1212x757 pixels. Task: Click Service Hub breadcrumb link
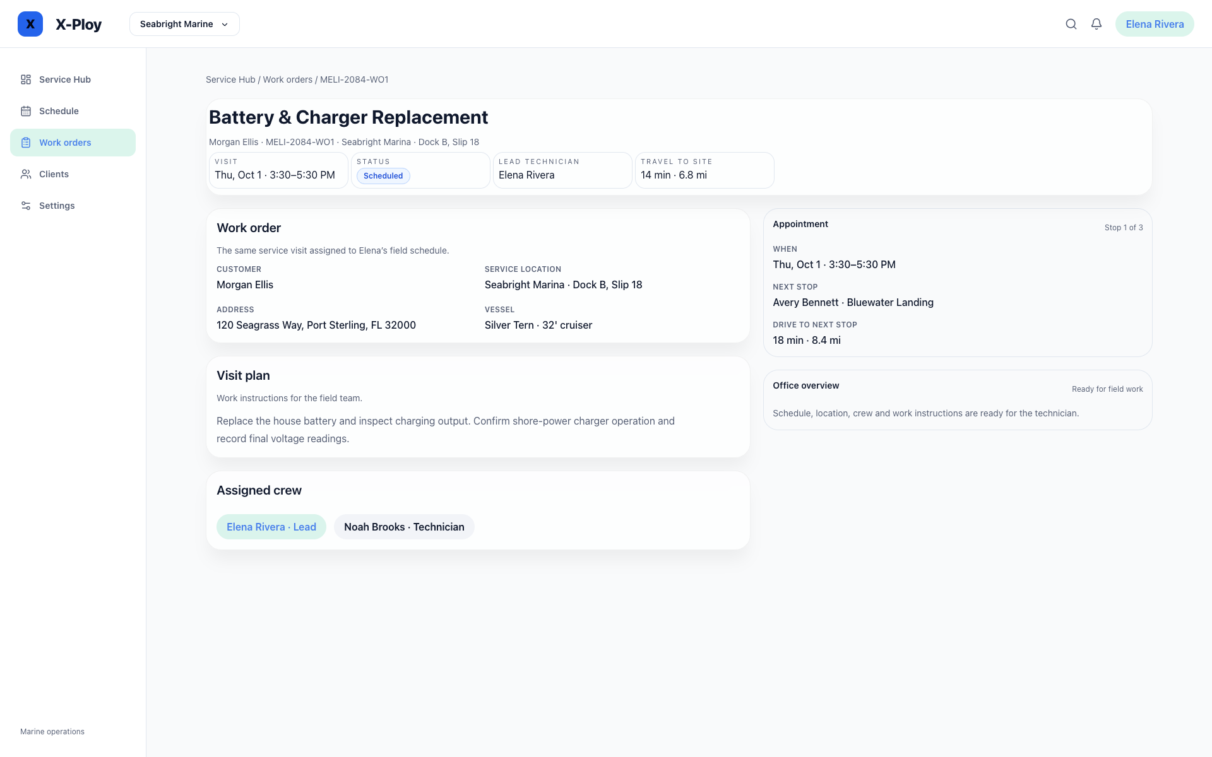click(230, 79)
